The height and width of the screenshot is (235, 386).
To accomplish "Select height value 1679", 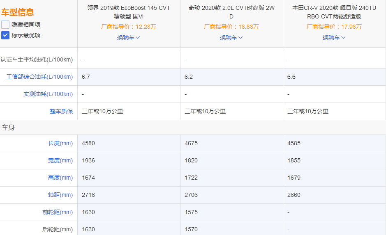I will click(x=294, y=178).
